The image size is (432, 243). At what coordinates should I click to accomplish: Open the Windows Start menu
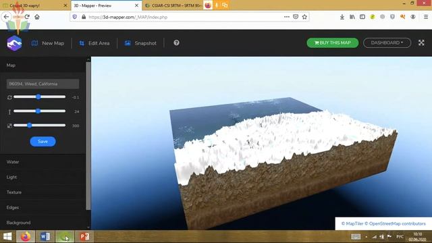pyautogui.click(x=7, y=236)
